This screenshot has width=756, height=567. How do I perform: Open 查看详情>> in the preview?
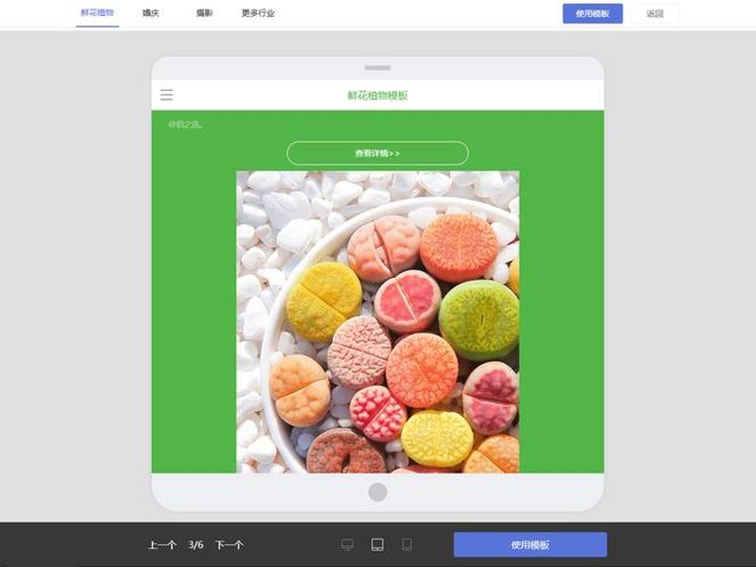[x=377, y=153]
